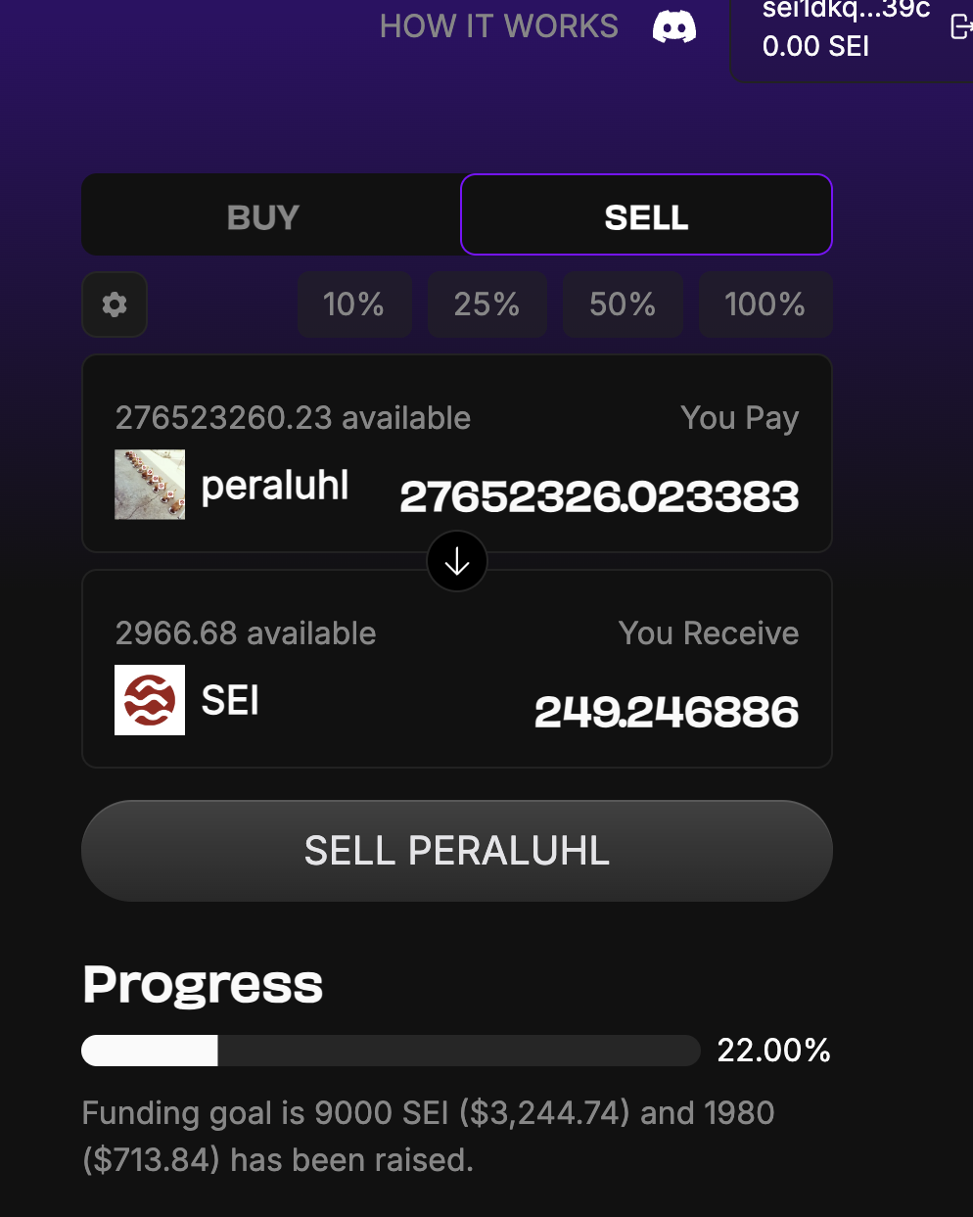Click the swap direction arrow between amounts
This screenshot has height=1217, width=973.
pos(456,561)
